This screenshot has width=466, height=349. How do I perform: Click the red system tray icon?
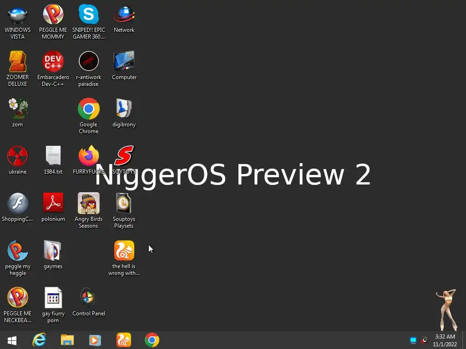(425, 340)
